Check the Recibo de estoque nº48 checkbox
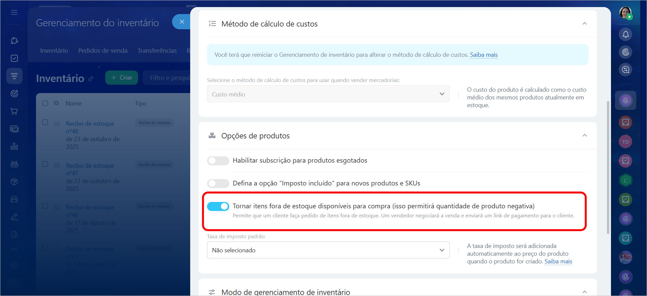Image resolution: width=647 pixels, height=296 pixels. click(45, 122)
